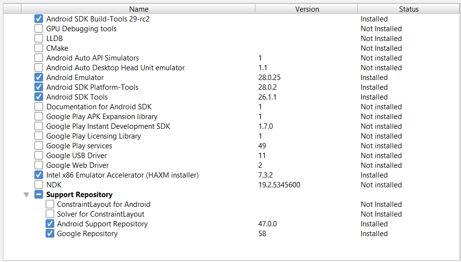This screenshot has width=461, height=262.
Task: Collapse the Support Repository tree arrow
Action: coord(26,195)
